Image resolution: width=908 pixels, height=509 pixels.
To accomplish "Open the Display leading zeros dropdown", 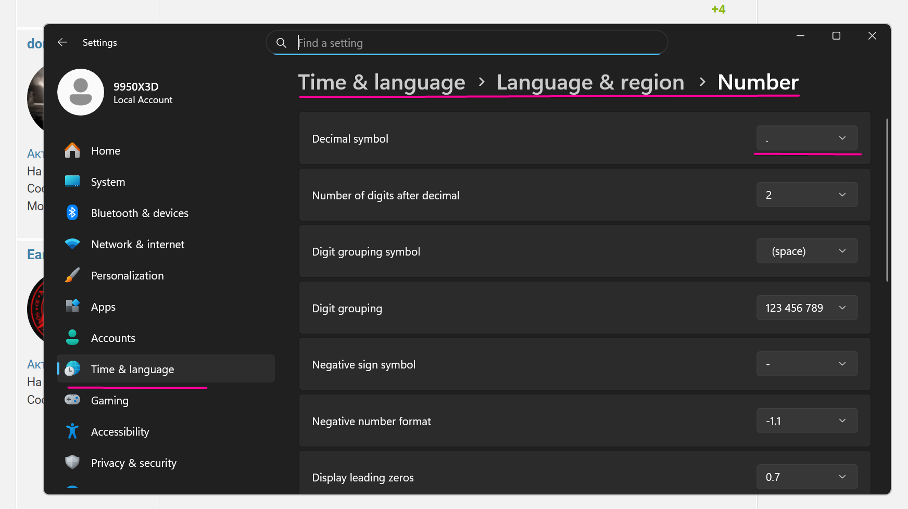I will (806, 477).
